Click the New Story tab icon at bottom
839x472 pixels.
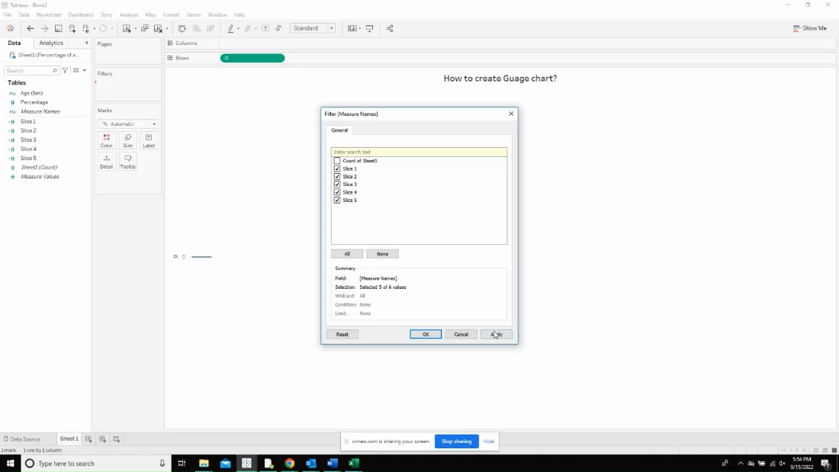click(116, 438)
